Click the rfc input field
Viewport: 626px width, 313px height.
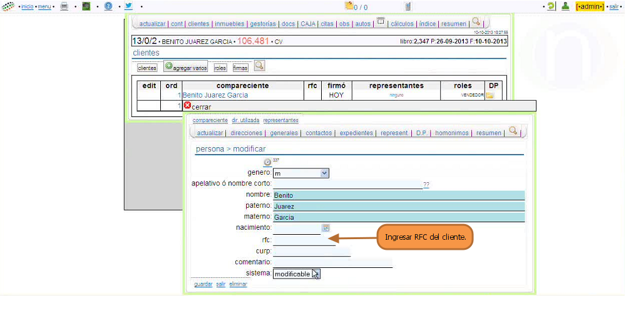pyautogui.click(x=304, y=240)
